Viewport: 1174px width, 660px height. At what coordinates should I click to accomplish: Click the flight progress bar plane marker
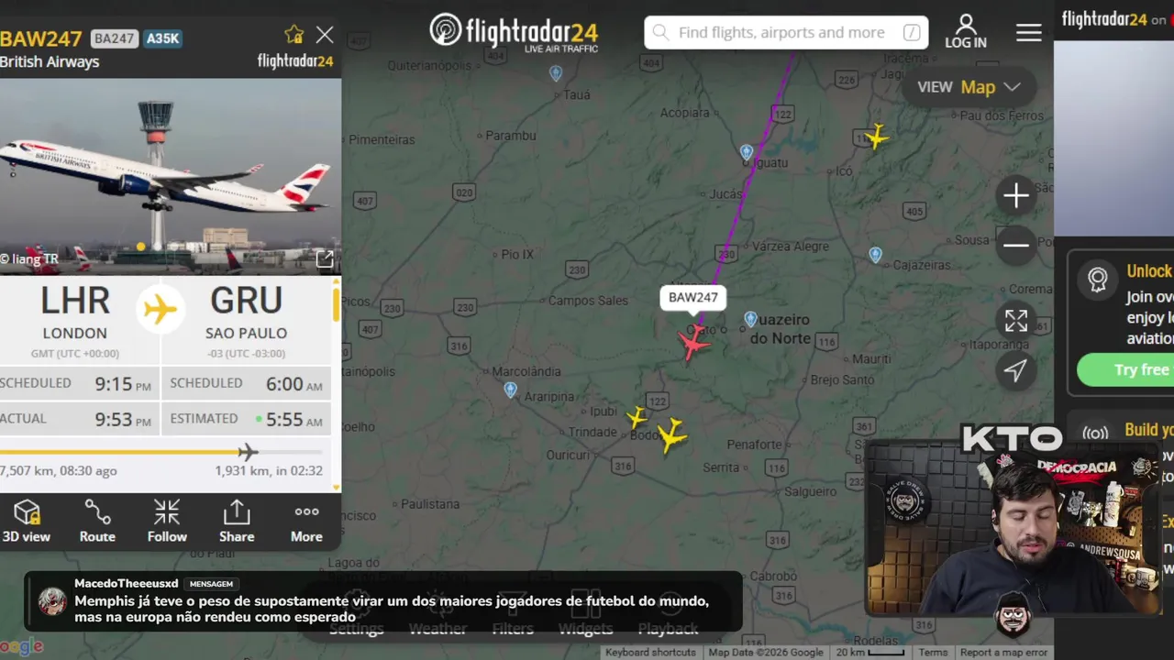(x=248, y=452)
